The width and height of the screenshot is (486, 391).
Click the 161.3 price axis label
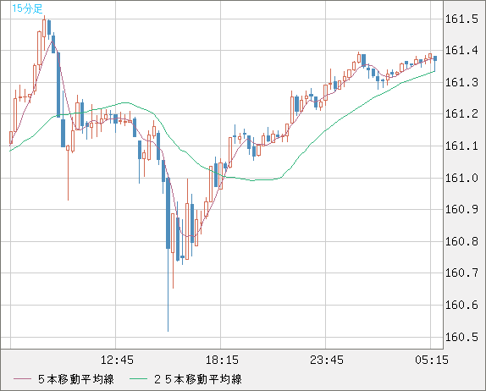coord(461,82)
